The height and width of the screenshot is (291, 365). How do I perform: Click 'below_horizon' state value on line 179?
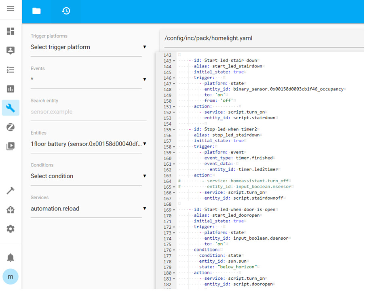coord(237,267)
